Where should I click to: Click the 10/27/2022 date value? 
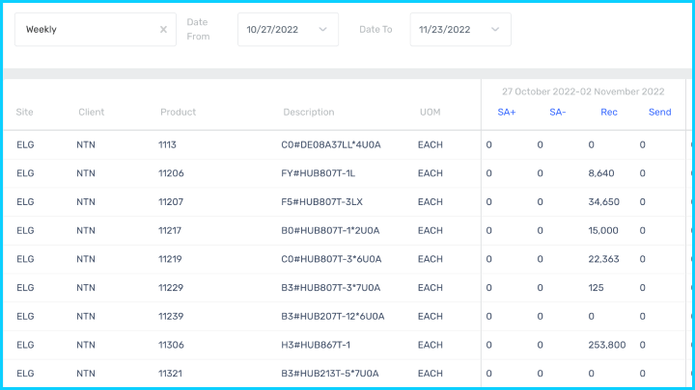click(272, 30)
